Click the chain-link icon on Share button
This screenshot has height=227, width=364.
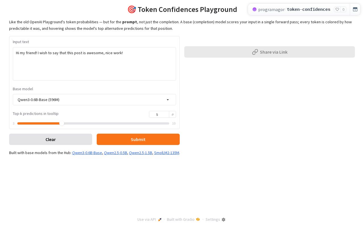tap(255, 52)
